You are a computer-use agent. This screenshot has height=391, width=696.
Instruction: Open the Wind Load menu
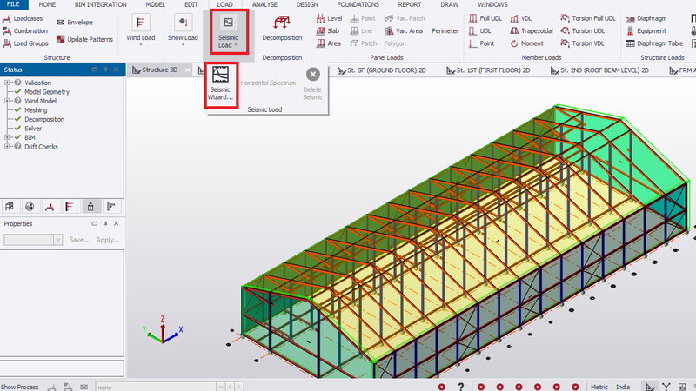141,30
